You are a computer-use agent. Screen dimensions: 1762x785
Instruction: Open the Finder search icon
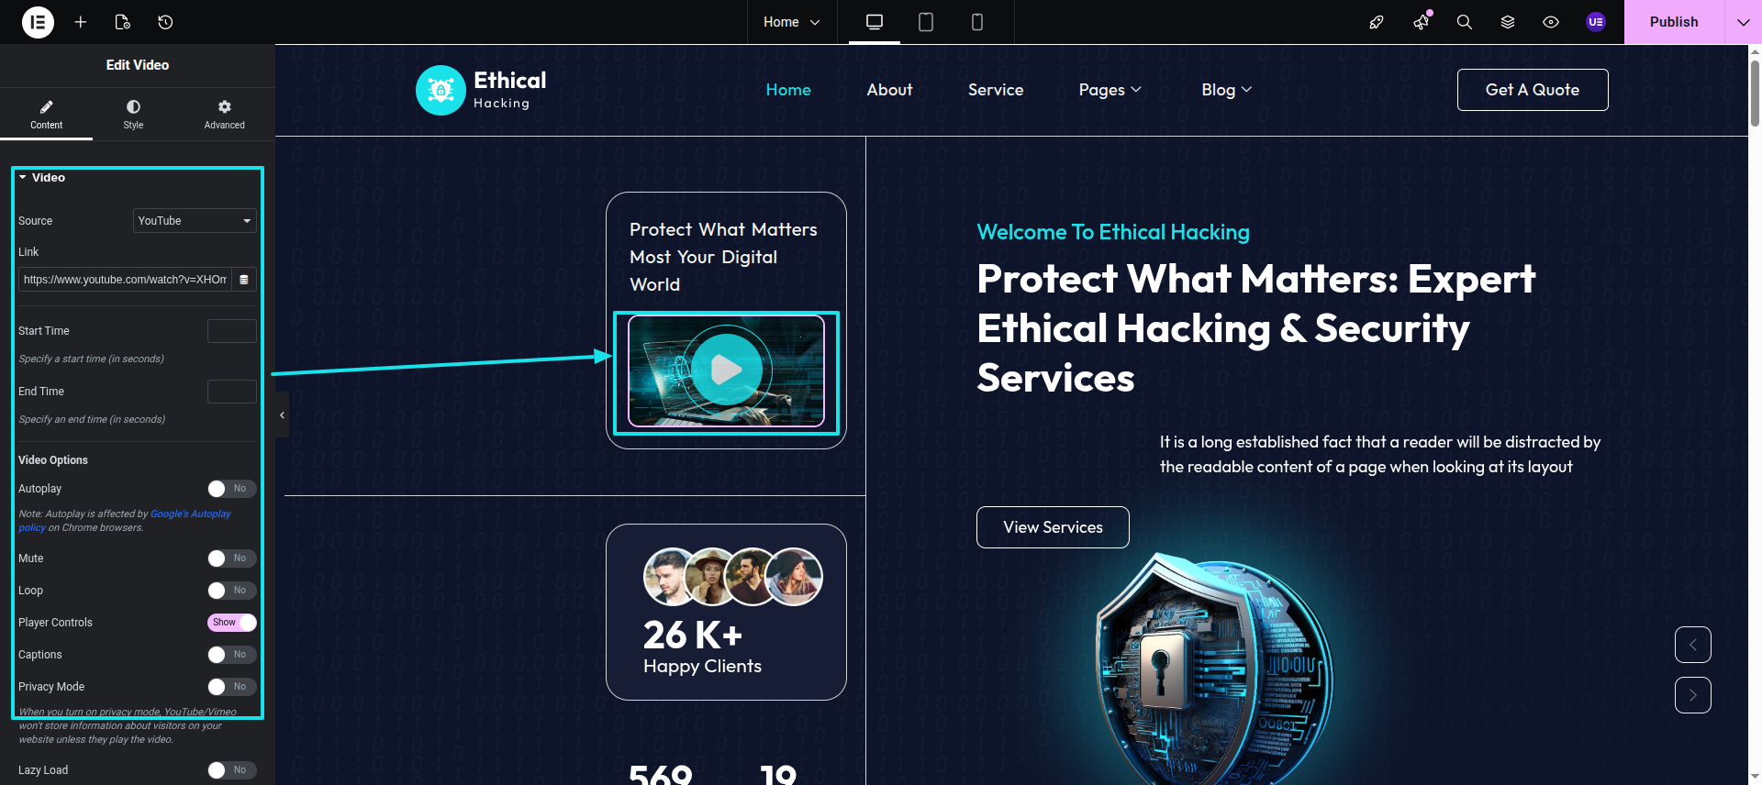coord(1465,22)
